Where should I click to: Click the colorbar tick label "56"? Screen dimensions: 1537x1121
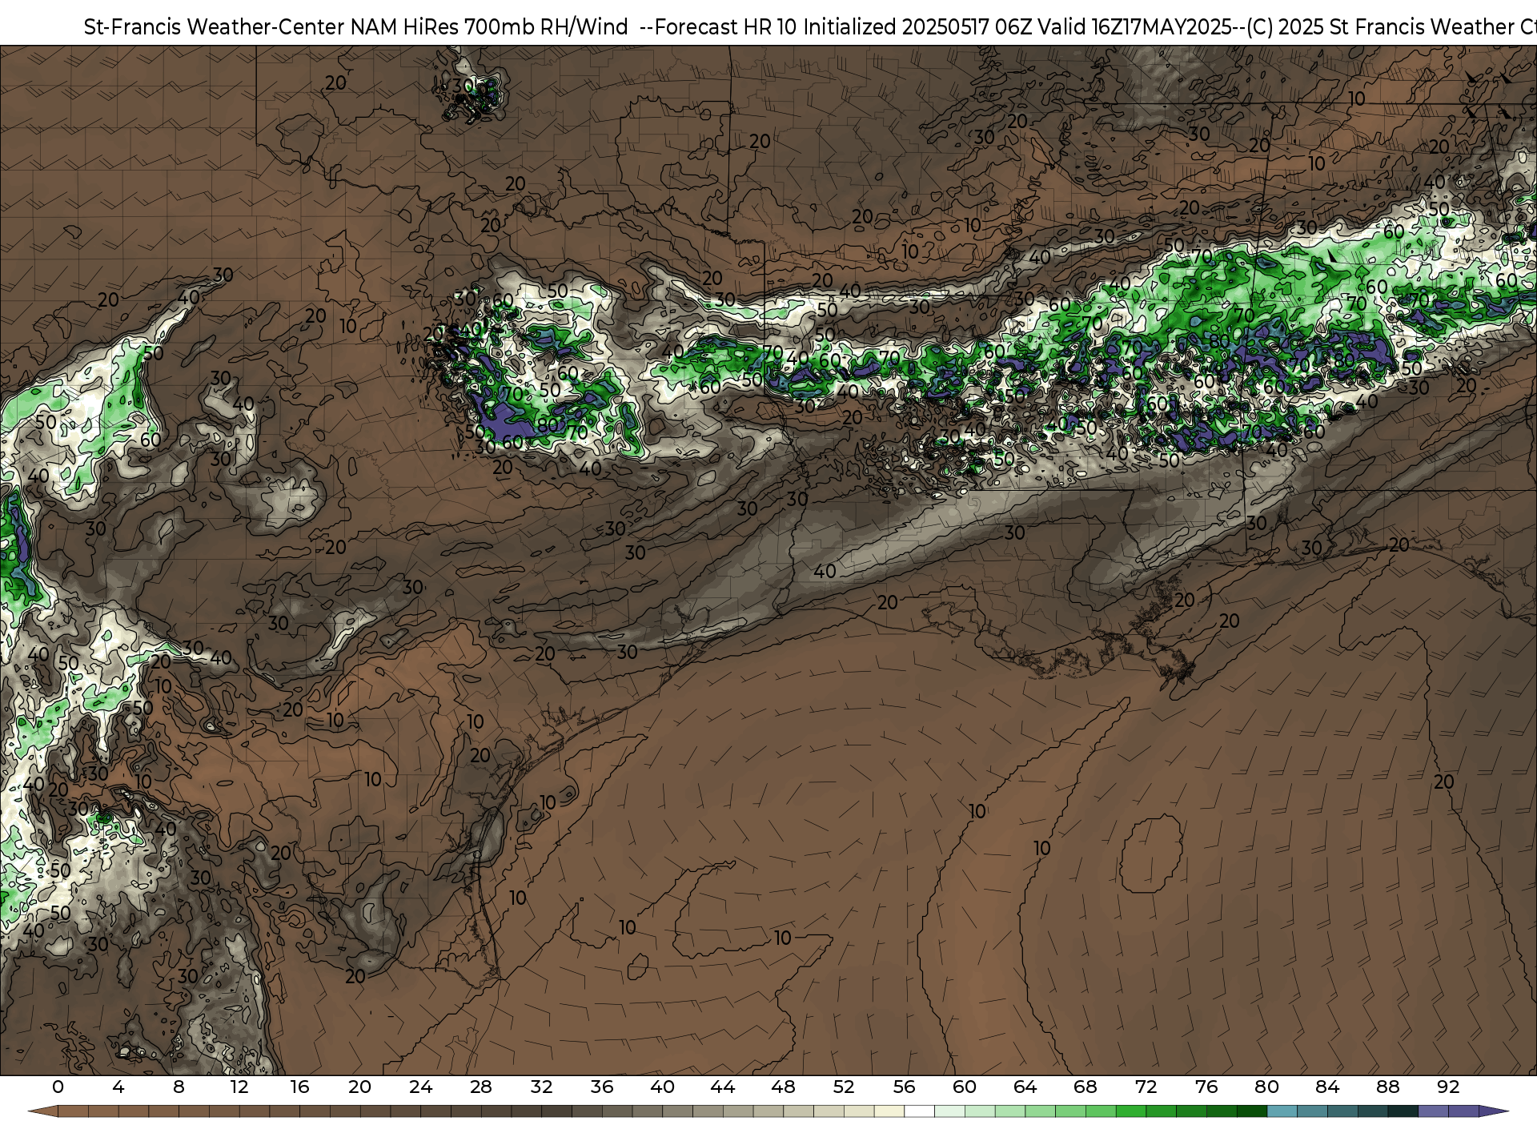(x=904, y=1087)
